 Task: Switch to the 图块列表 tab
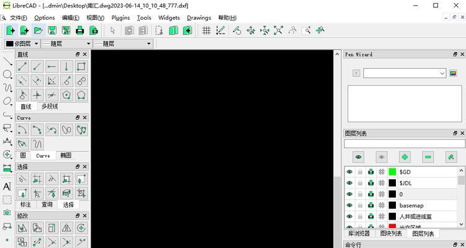click(x=391, y=234)
